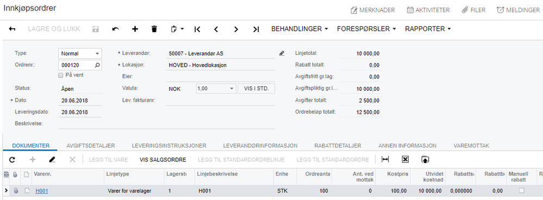The image size is (543, 200).
Task: Open AKTIVITETER activities
Action: 428,10
